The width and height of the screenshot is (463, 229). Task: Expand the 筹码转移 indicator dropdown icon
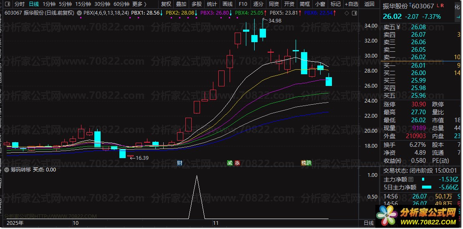(7, 170)
